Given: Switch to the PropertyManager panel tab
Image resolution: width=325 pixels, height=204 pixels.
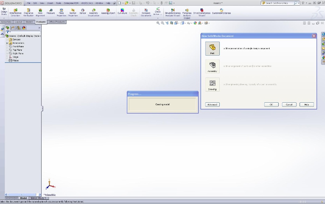Looking at the screenshot, I should pyautogui.click(x=13, y=28).
